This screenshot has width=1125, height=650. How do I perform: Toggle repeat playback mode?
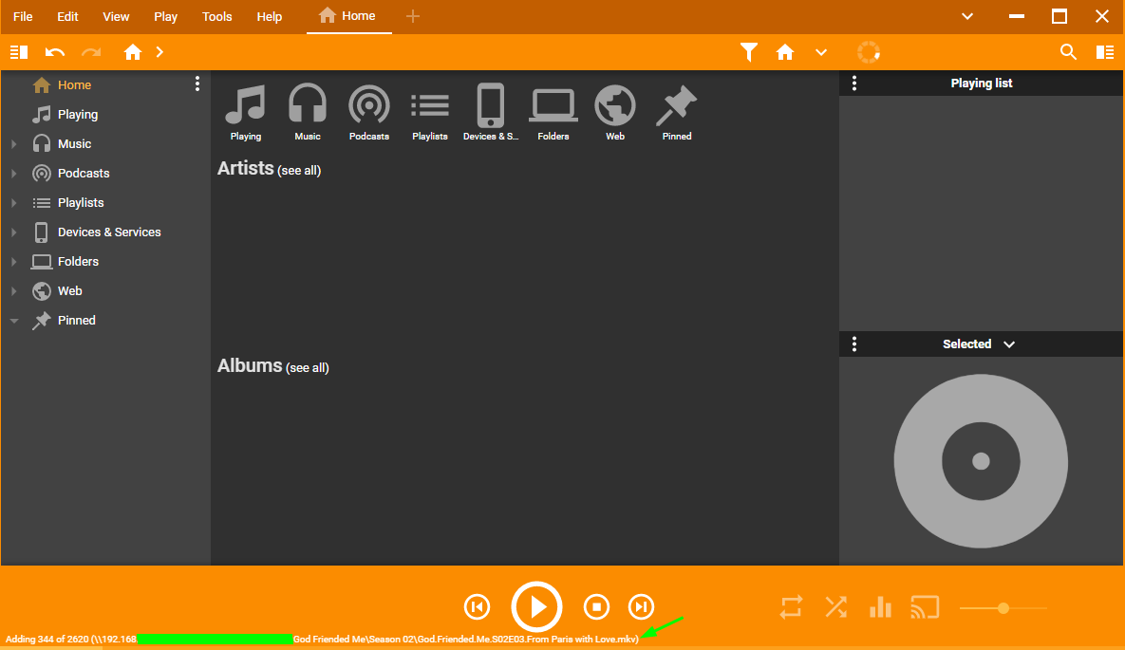[792, 607]
